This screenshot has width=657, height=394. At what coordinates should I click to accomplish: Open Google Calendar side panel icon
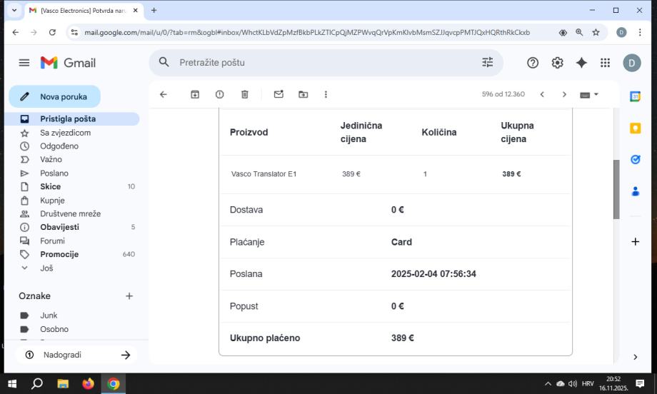click(x=635, y=97)
